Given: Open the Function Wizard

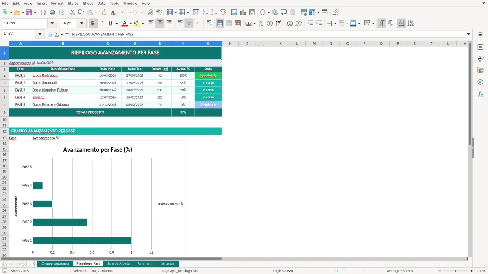Looking at the screenshot, I should pos(50,34).
